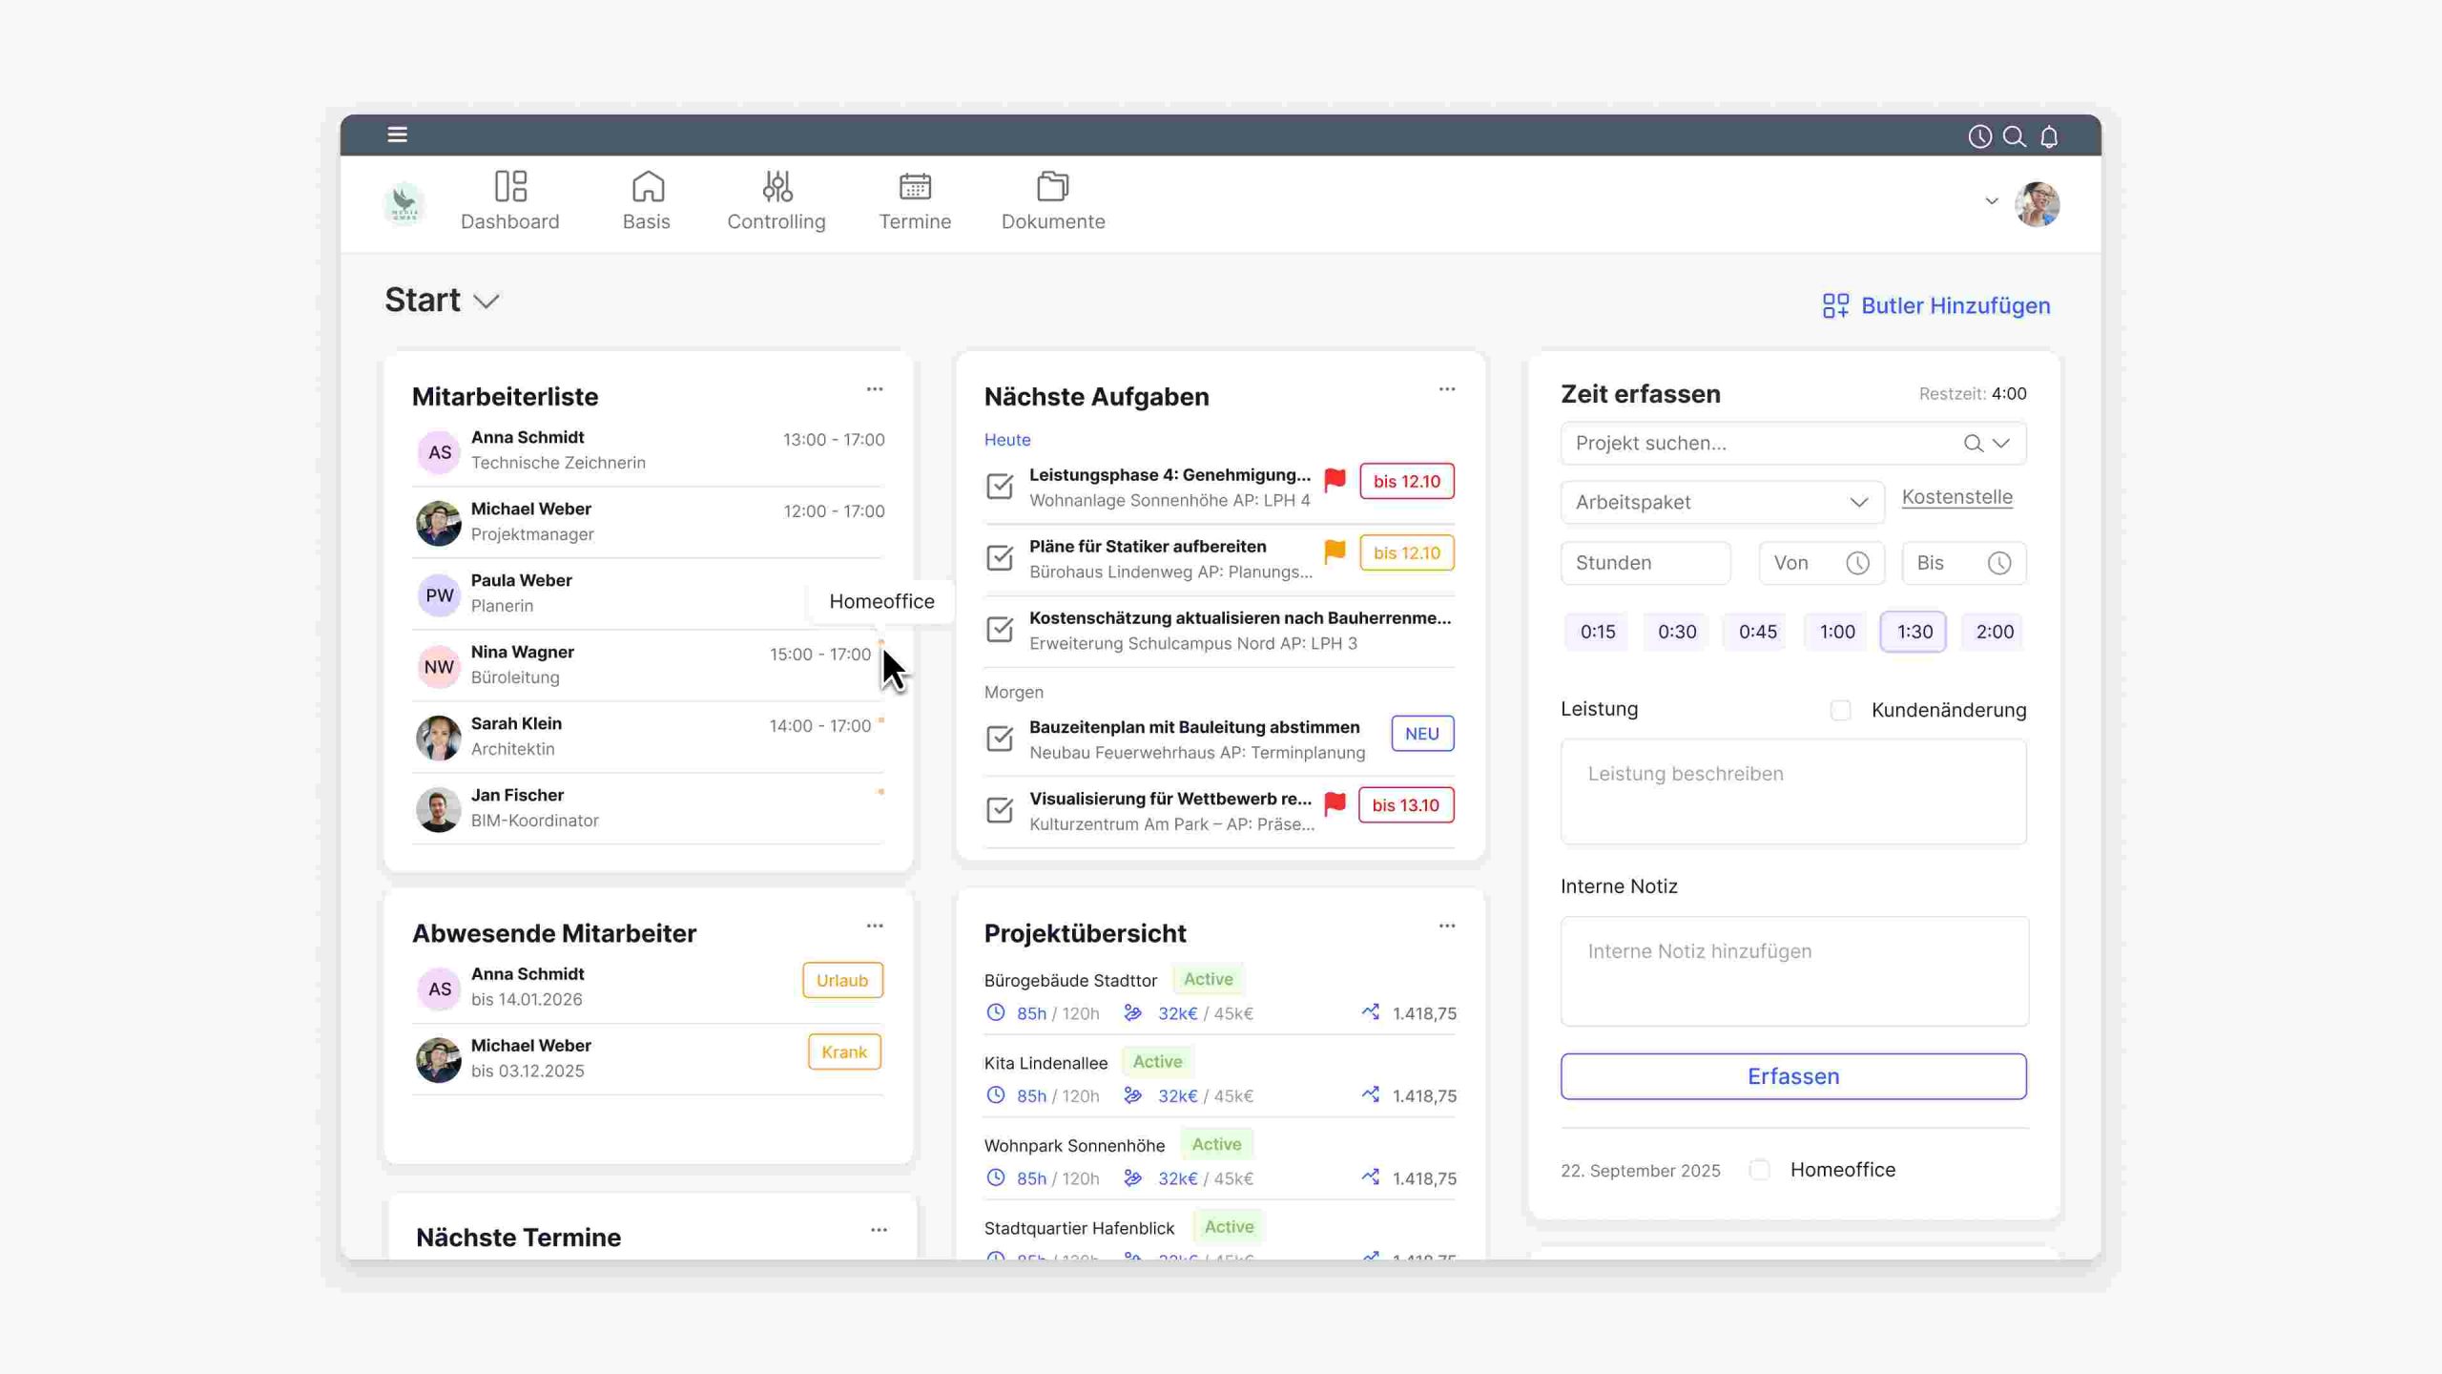Select the 0:45 quick duration chip
The height and width of the screenshot is (1374, 2442).
pos(1757,632)
